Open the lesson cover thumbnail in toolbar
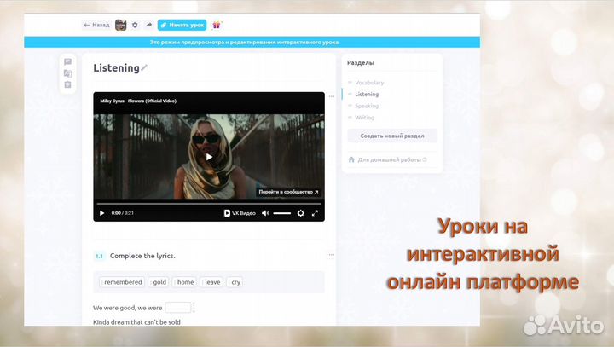This screenshot has height=347, width=614. tap(120, 25)
